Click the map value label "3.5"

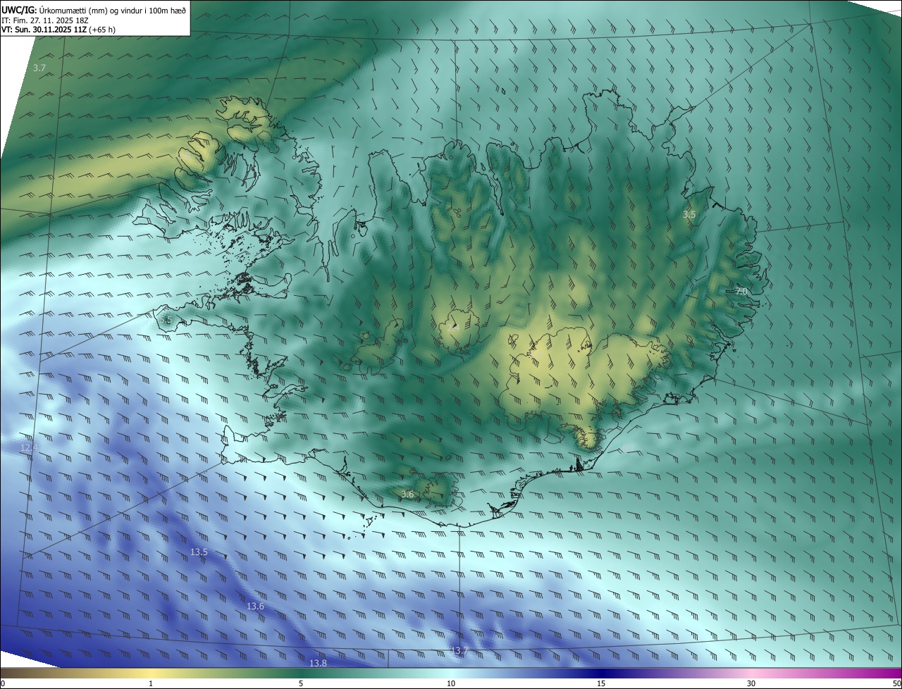pos(689,214)
